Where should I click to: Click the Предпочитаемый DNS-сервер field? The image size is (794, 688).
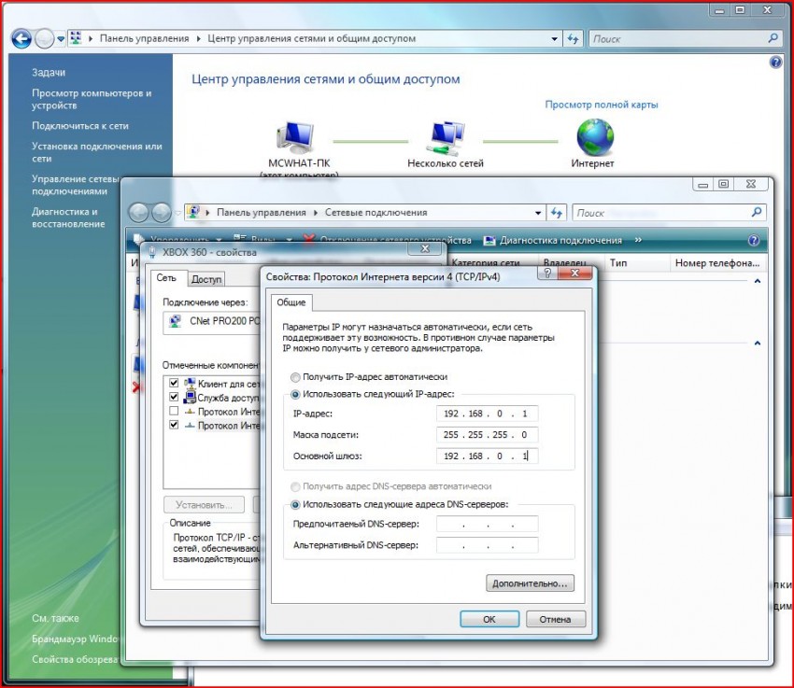(487, 524)
